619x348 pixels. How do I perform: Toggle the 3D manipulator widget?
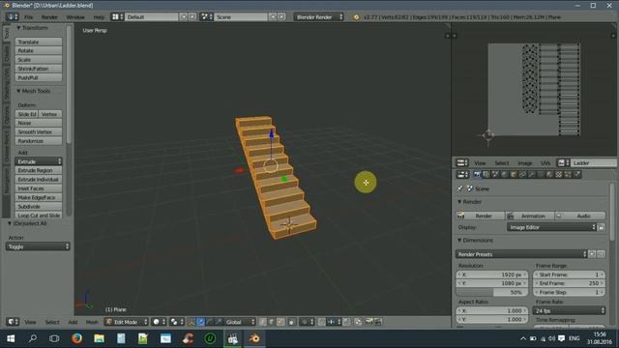click(x=192, y=322)
